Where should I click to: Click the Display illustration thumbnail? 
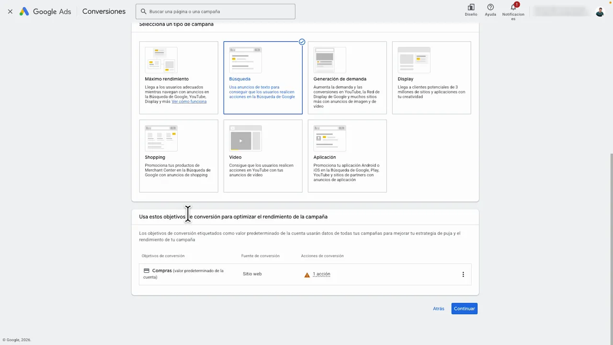tap(414, 60)
